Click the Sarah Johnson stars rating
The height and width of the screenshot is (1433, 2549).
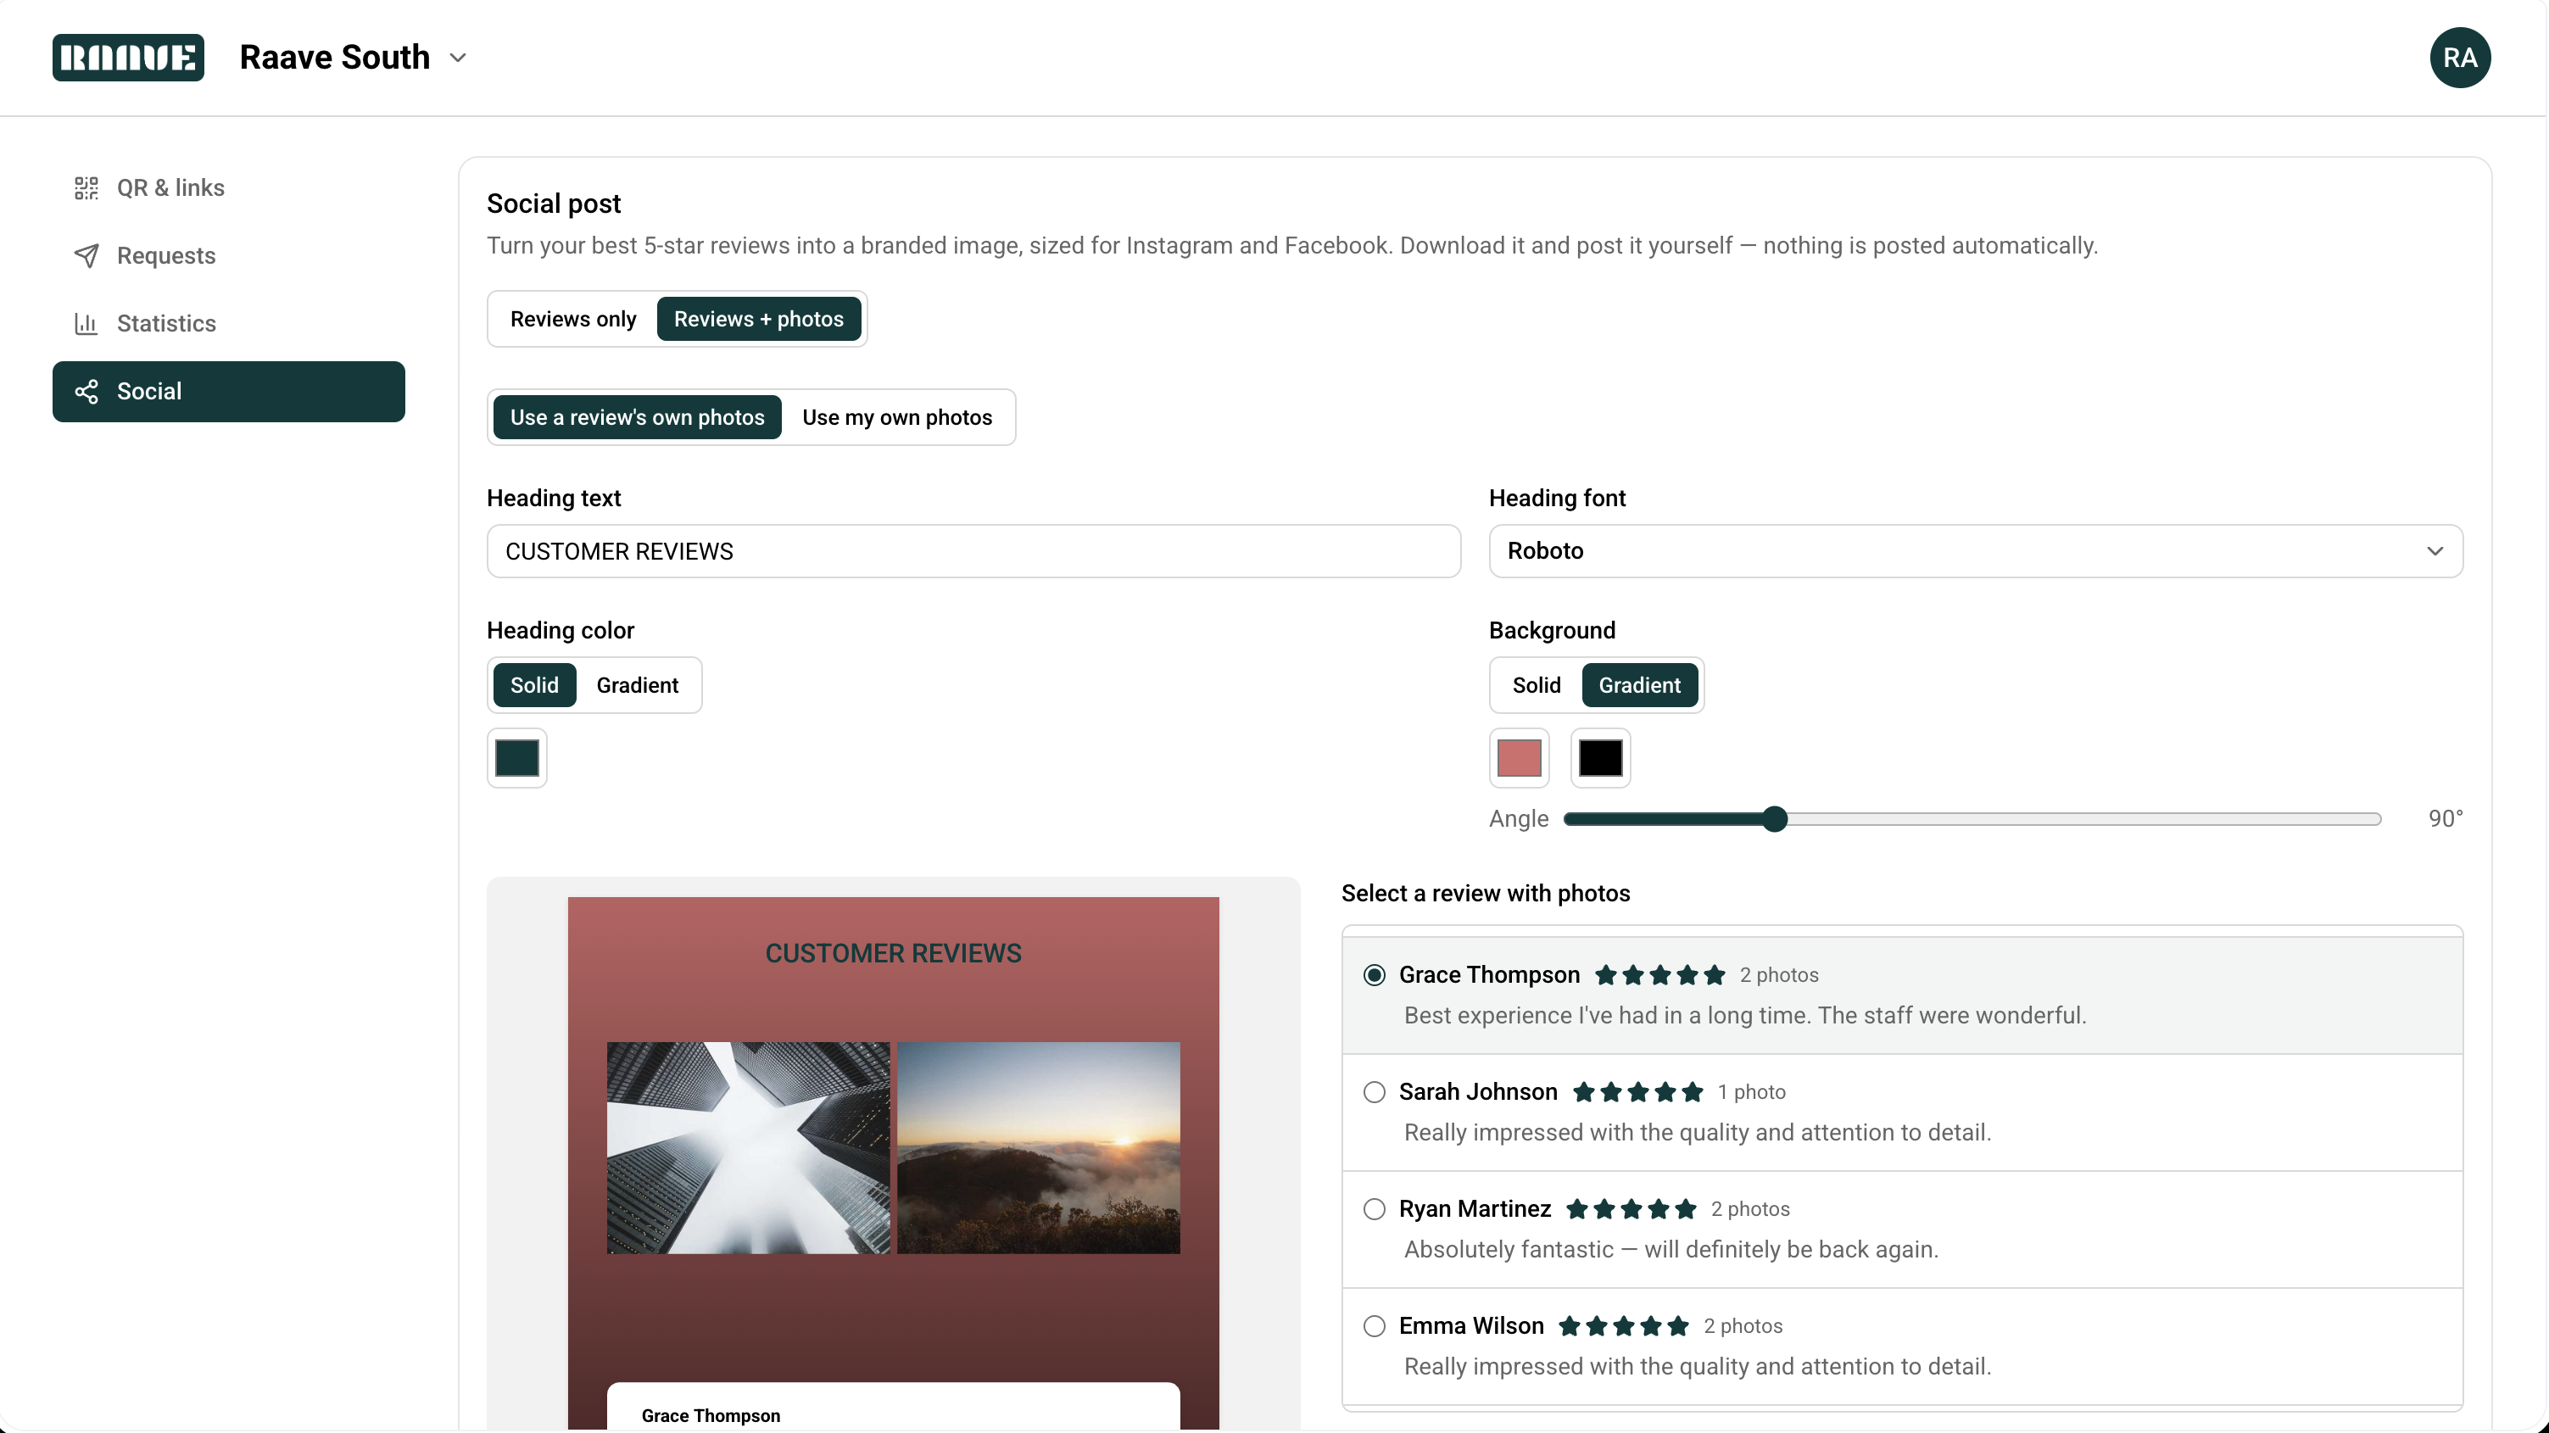pyautogui.click(x=1637, y=1091)
